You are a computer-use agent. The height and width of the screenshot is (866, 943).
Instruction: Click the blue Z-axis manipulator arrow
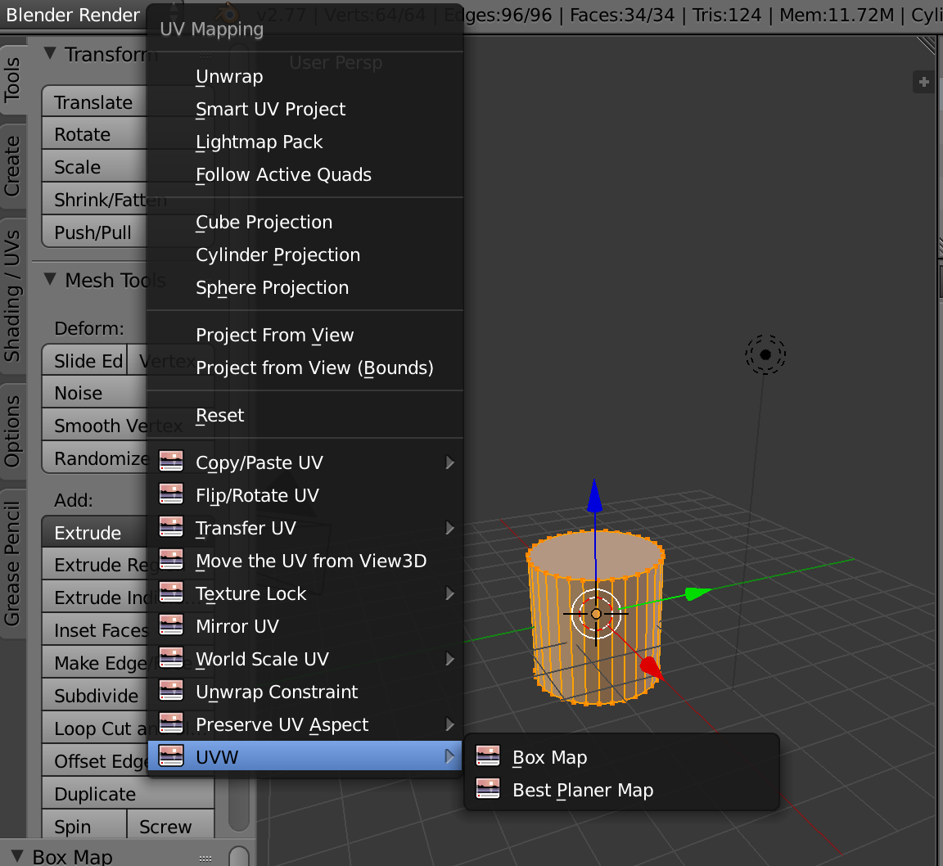click(595, 497)
